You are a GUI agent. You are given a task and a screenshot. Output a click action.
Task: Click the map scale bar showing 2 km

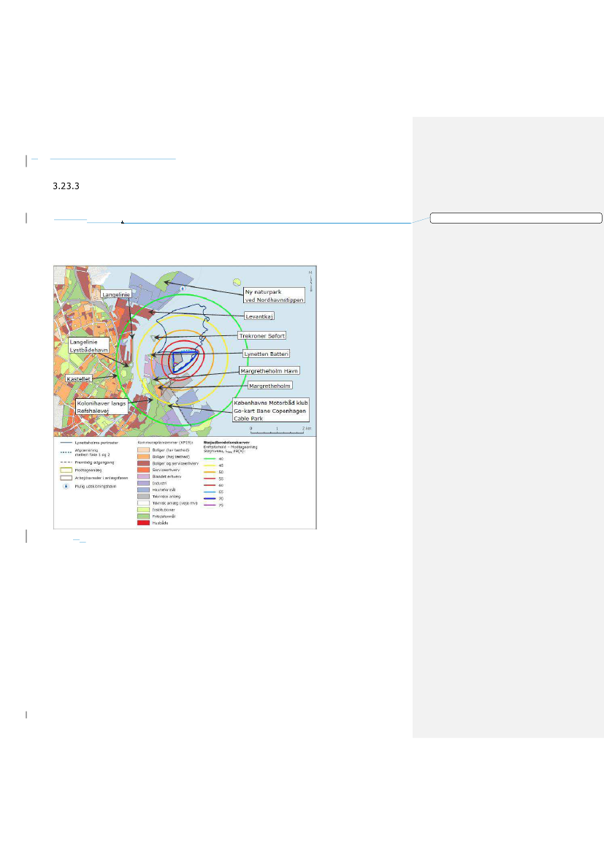pyautogui.click(x=281, y=430)
